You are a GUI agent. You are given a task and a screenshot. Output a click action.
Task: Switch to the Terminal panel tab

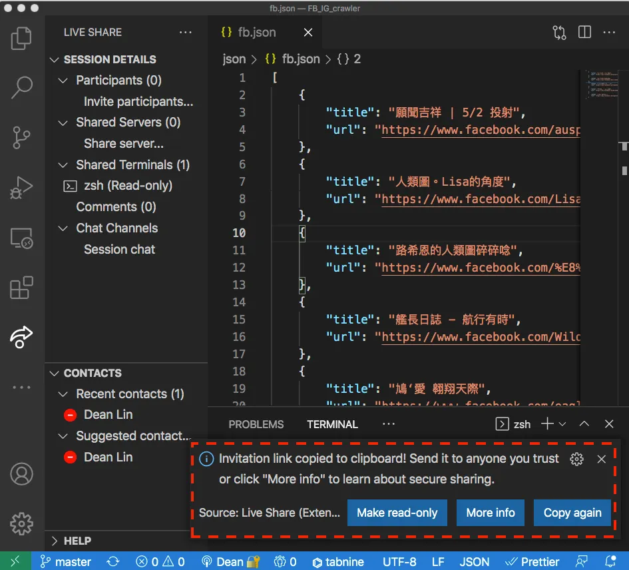333,424
